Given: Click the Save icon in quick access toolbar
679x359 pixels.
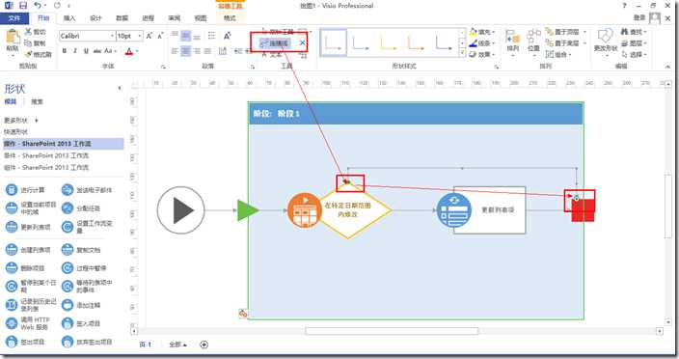Looking at the screenshot, I should [23, 6].
